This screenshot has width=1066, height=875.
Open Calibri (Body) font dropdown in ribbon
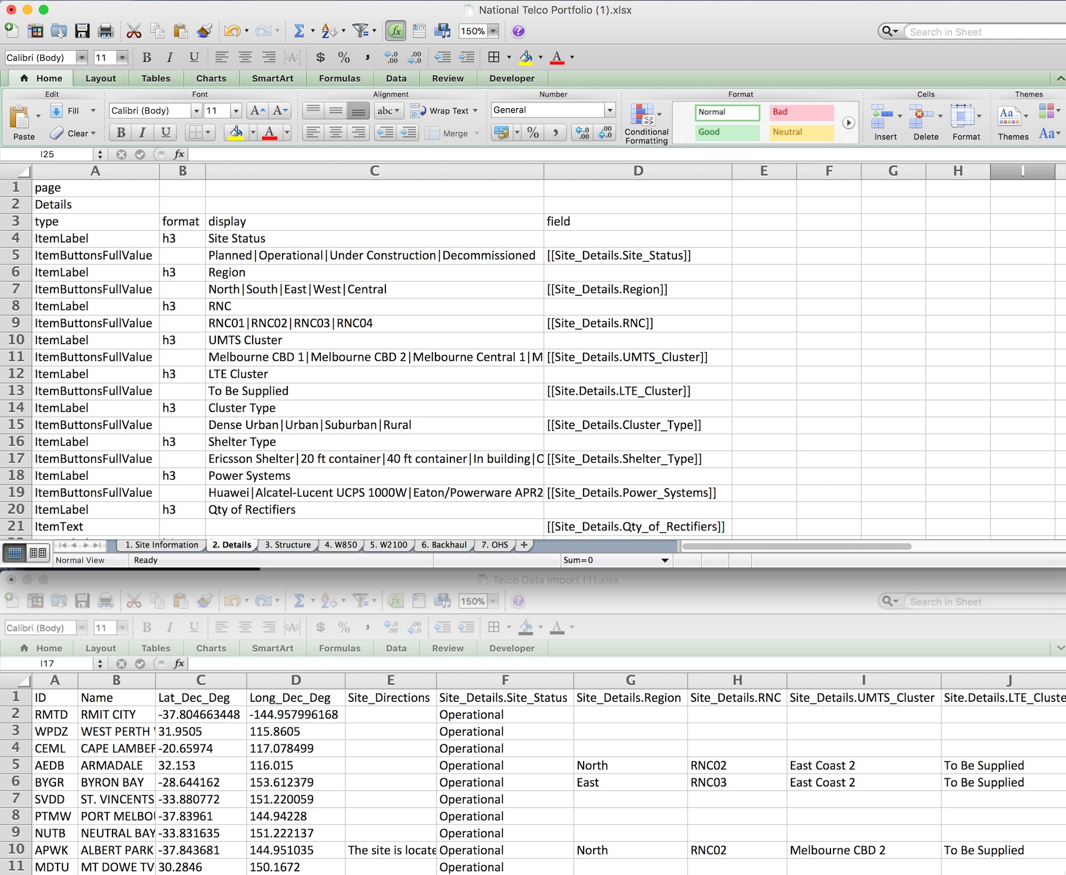click(196, 111)
